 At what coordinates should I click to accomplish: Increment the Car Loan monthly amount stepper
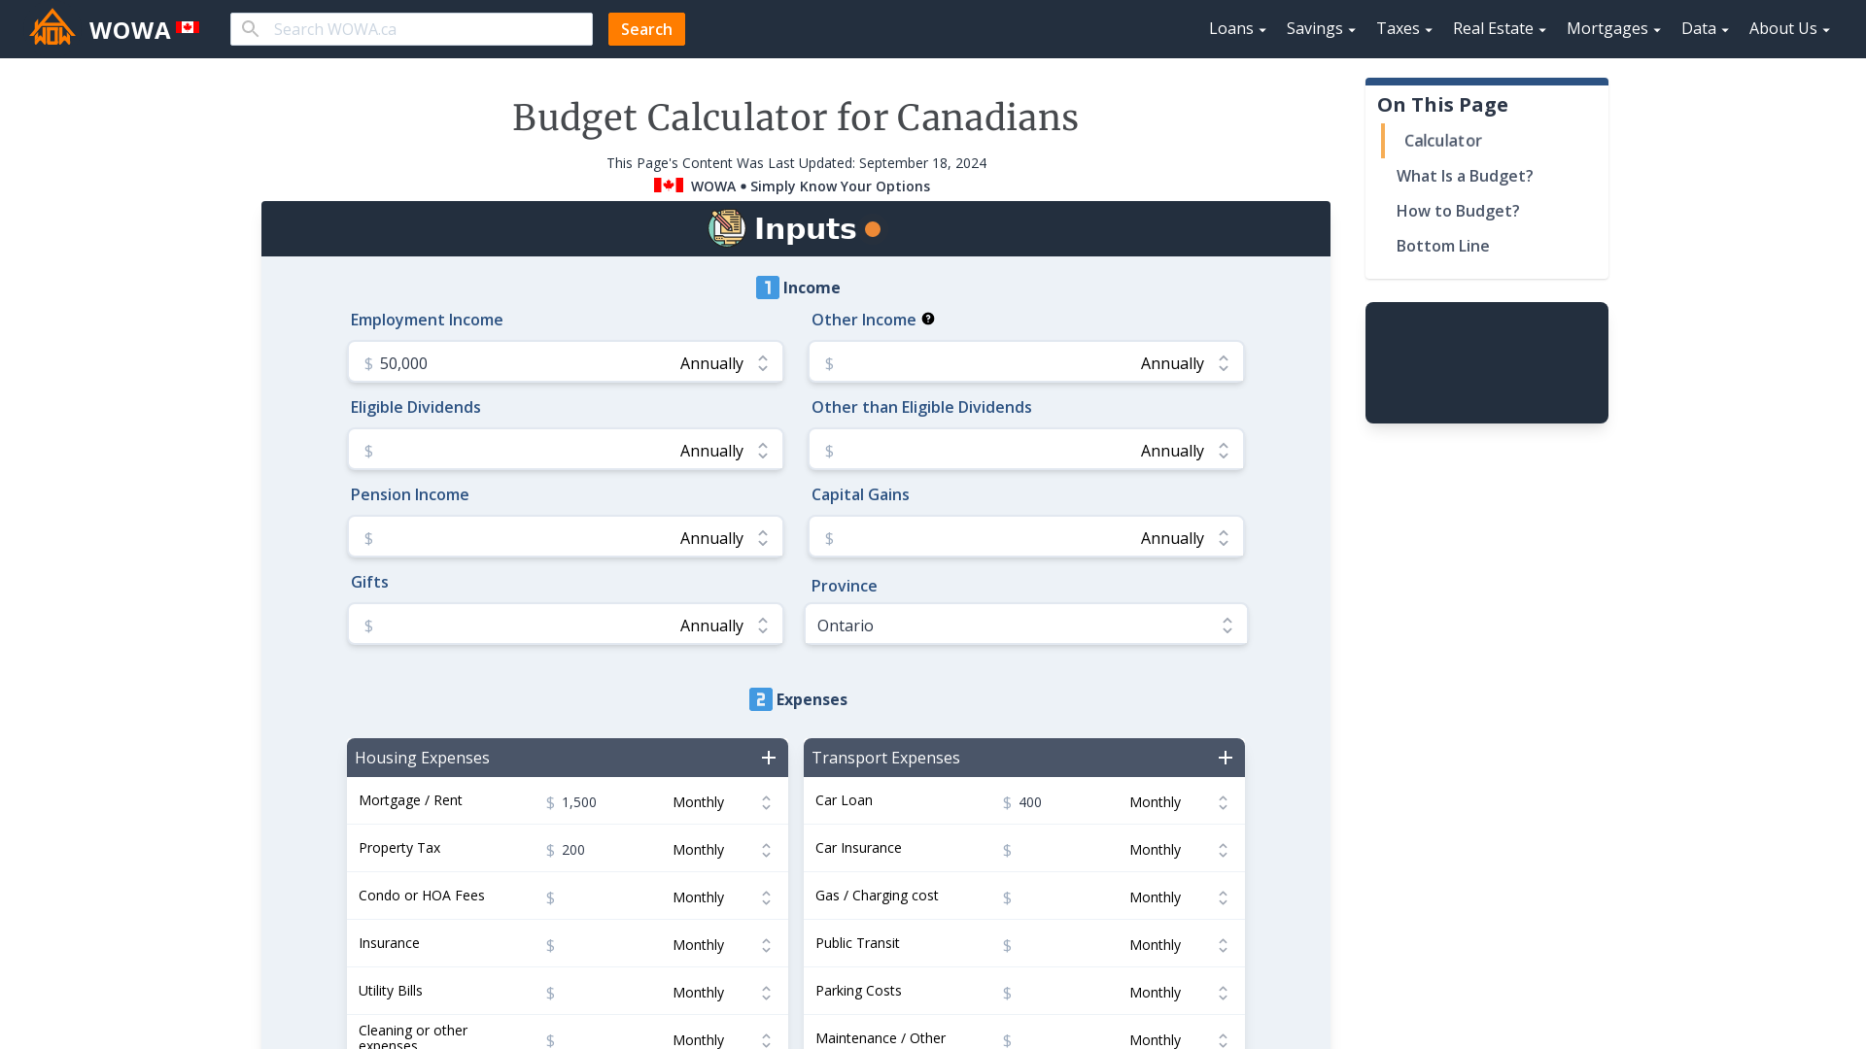click(1223, 796)
